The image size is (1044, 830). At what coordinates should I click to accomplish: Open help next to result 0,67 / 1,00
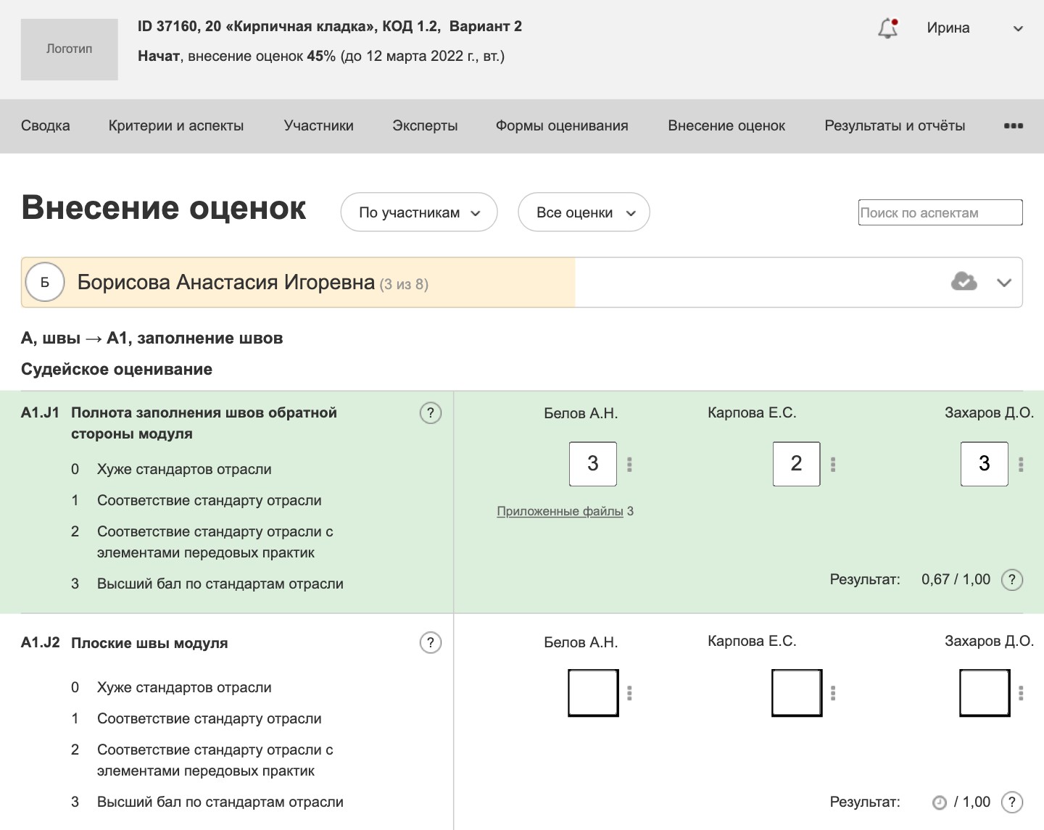pyautogui.click(x=1012, y=580)
